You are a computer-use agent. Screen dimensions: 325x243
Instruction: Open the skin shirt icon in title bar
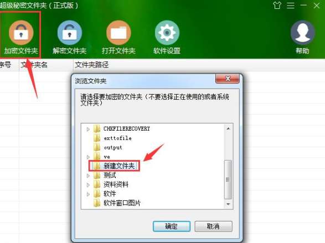[277, 6]
